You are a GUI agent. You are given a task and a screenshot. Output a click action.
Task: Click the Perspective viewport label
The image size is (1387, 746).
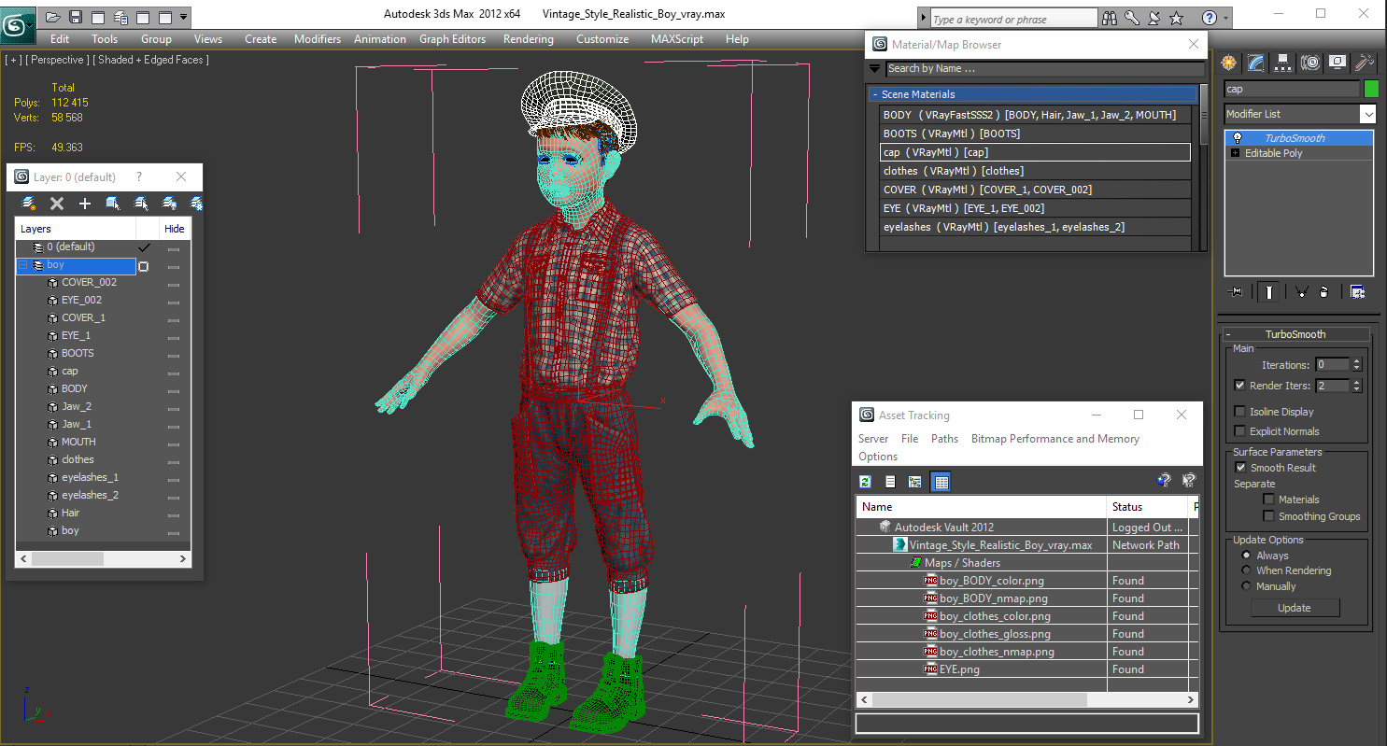click(55, 60)
